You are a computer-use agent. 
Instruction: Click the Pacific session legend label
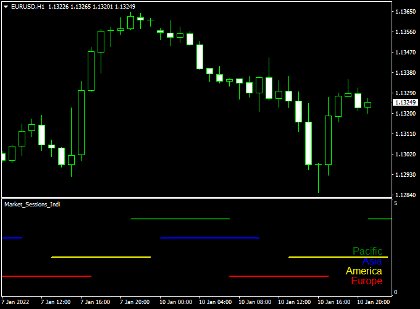367,251
